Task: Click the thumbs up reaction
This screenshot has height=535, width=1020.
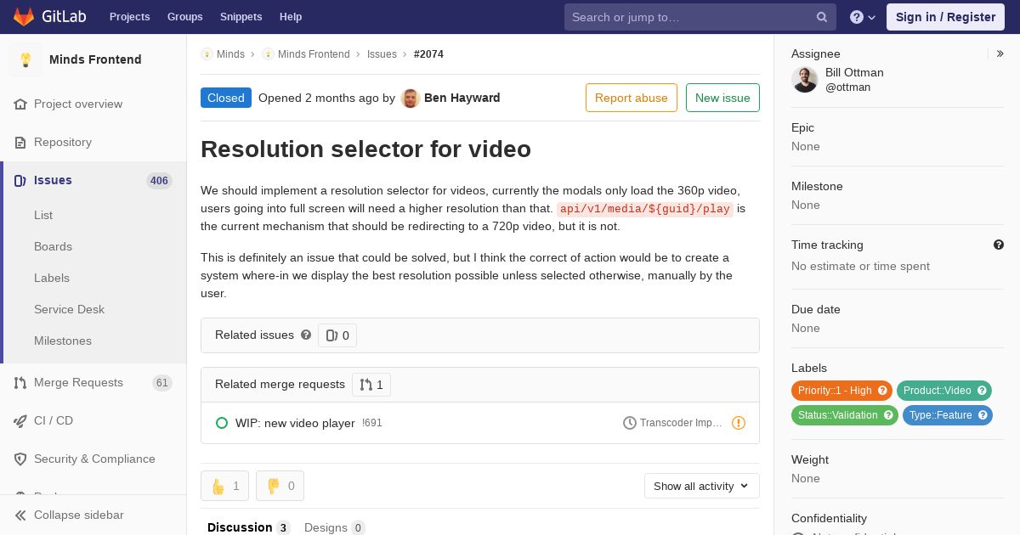Action: point(225,486)
